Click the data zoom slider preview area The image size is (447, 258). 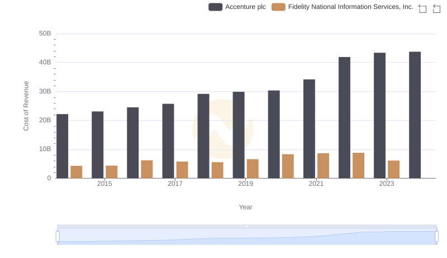(247, 236)
